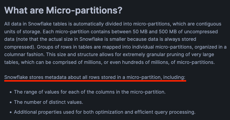
Task: Click the red underline beneath the metadata sentence
Action: pyautogui.click(x=95, y=81)
